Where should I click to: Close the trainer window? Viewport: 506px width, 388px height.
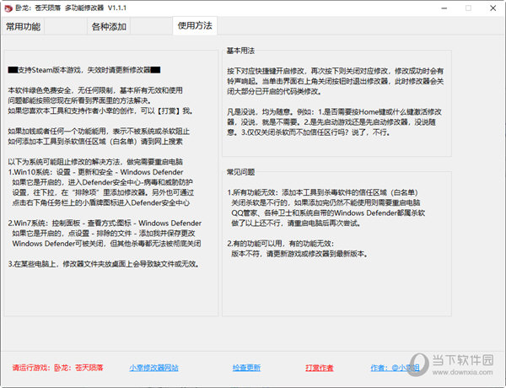(493, 8)
